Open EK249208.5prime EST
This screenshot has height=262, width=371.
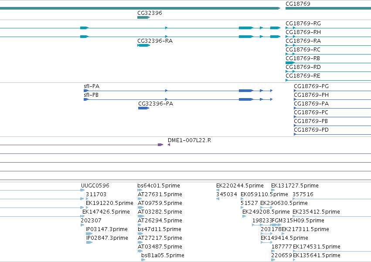(266, 212)
